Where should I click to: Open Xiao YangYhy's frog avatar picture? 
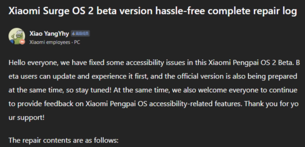pos(16,36)
